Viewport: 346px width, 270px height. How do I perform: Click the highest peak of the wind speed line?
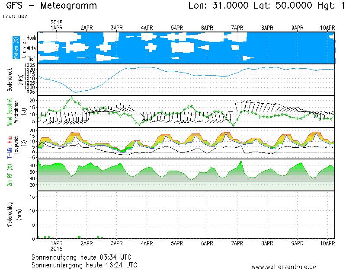click(x=71, y=98)
